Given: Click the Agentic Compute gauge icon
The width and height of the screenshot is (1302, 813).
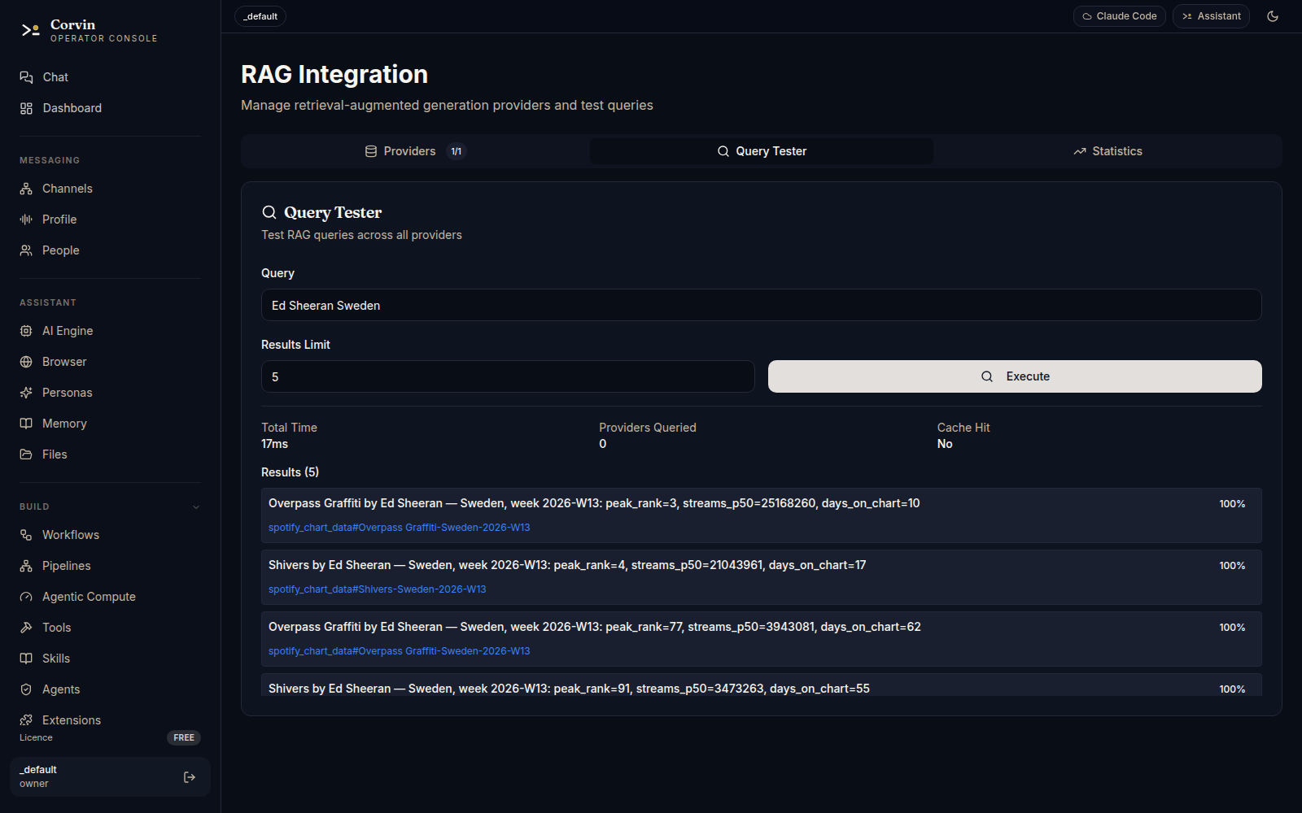Looking at the screenshot, I should 26,597.
